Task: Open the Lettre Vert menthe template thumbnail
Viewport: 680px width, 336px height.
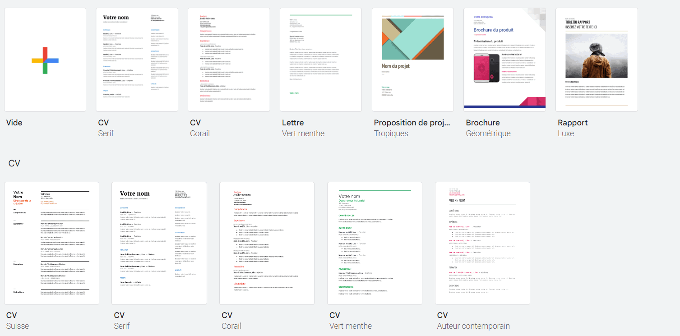Action: [320, 60]
